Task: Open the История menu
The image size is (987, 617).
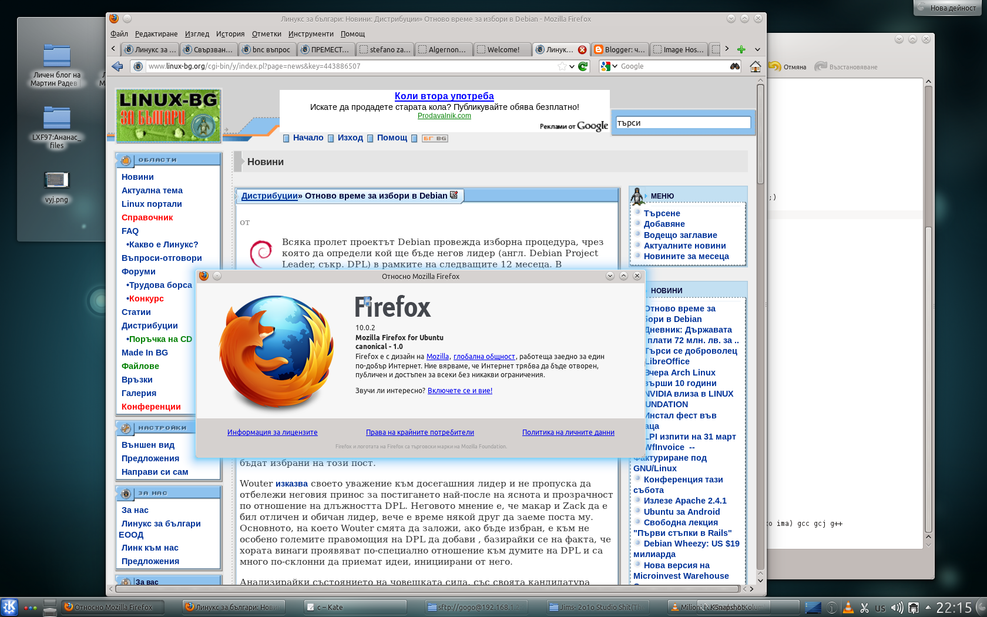Action: (230, 34)
